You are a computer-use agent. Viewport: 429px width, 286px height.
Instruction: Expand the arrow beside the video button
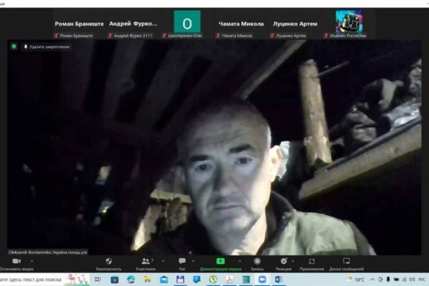click(x=31, y=261)
